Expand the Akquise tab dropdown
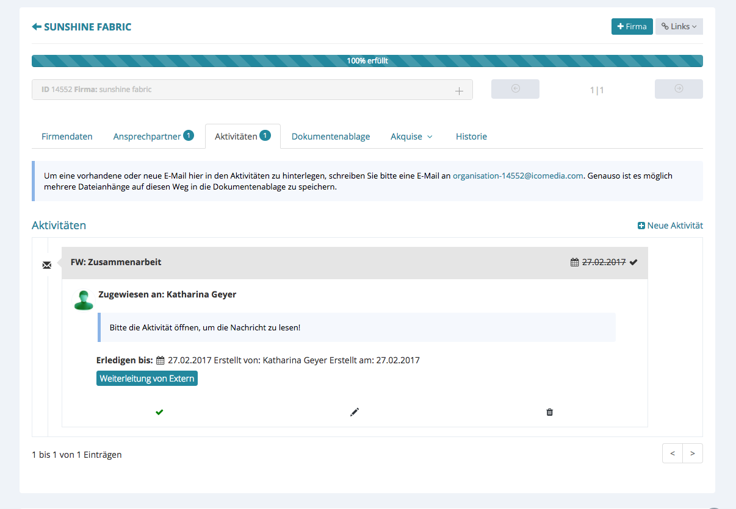Screen dimensions: 736x509 411,137
